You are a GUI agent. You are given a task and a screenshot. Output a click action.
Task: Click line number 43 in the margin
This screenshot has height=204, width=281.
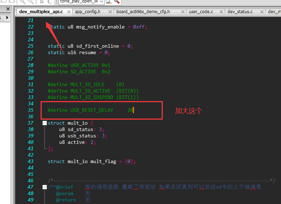pos(31,161)
